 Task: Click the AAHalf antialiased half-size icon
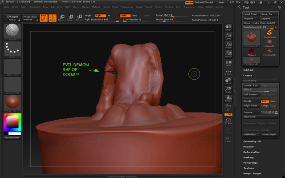(228, 54)
